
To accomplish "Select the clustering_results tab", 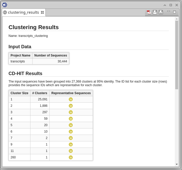I will pyautogui.click(x=23, y=12).
